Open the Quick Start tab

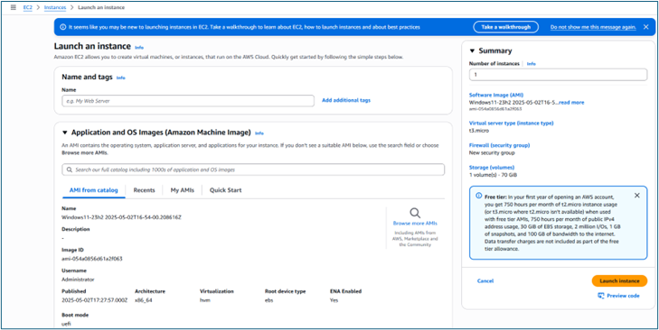tap(226, 190)
